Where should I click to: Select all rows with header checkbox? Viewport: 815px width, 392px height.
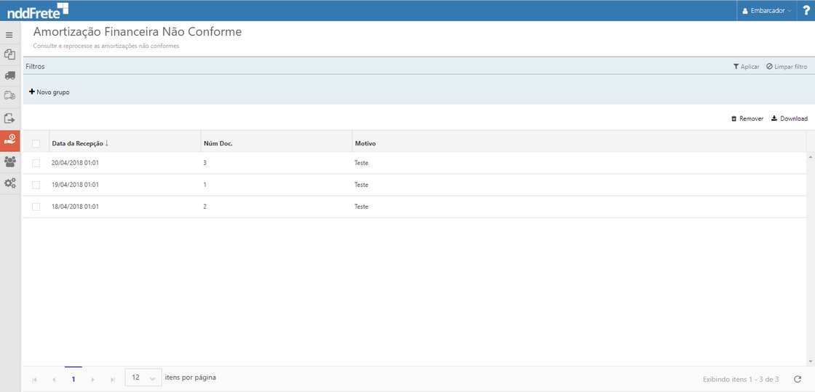point(36,143)
